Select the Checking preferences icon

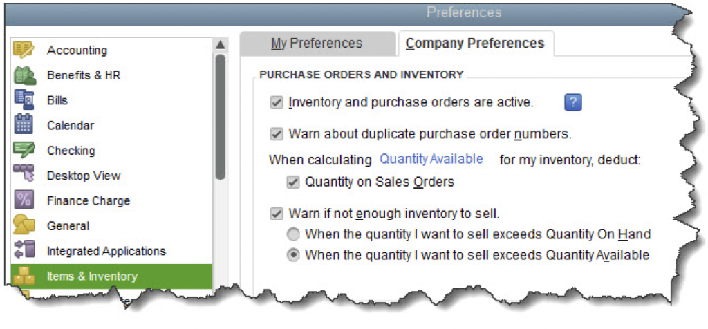click(x=24, y=150)
